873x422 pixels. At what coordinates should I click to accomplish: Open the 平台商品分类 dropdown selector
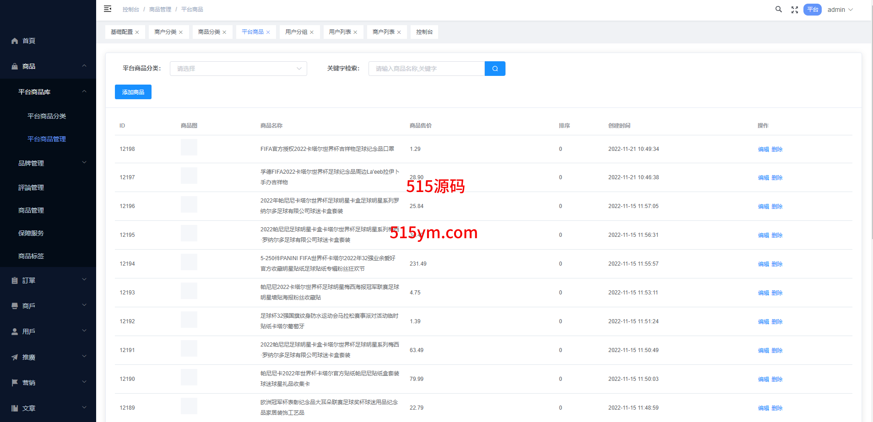pyautogui.click(x=238, y=69)
